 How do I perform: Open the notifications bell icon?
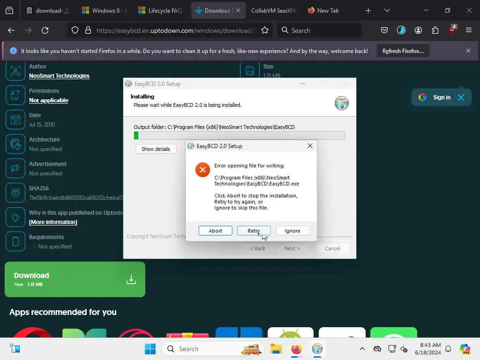point(448,349)
